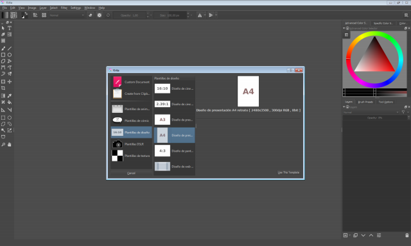The width and height of the screenshot is (411, 246).
Task: Open the brush presets grid button
Action: 44,15
